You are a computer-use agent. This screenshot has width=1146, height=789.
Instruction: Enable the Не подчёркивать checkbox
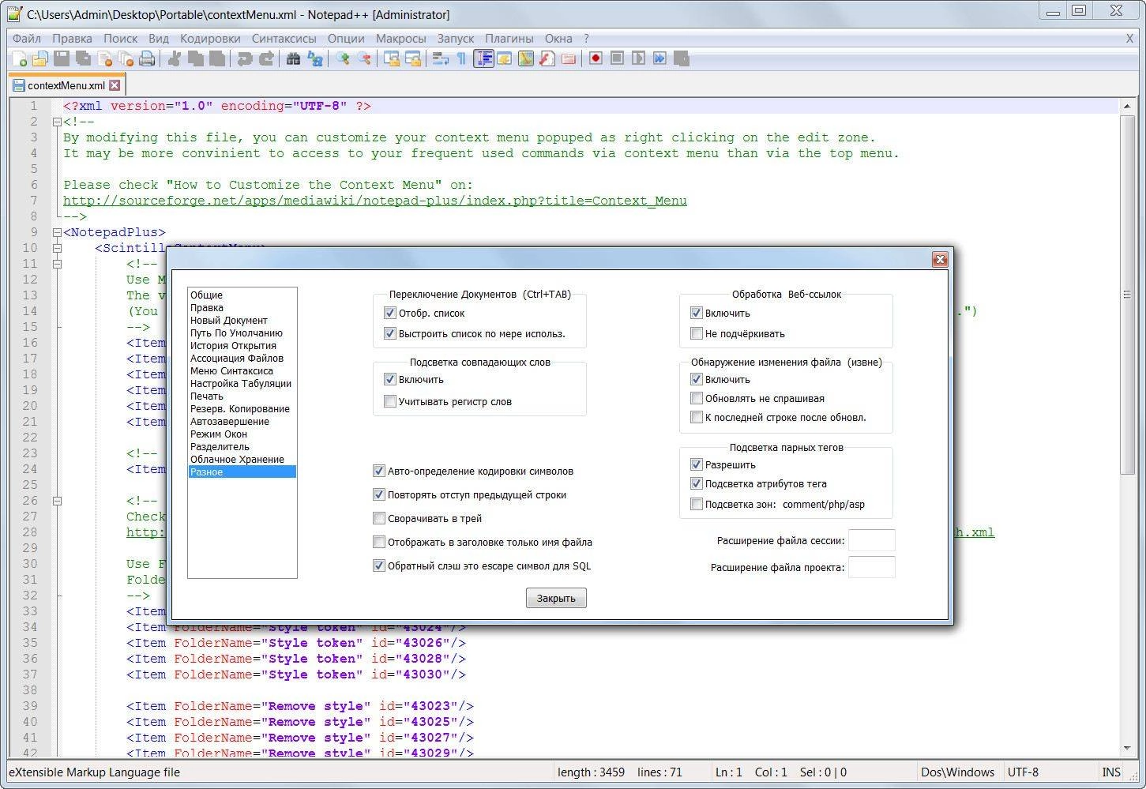click(696, 333)
